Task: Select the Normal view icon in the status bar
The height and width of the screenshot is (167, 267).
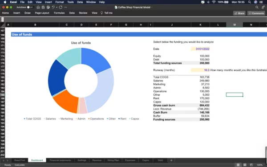Action: [x=238, y=165]
